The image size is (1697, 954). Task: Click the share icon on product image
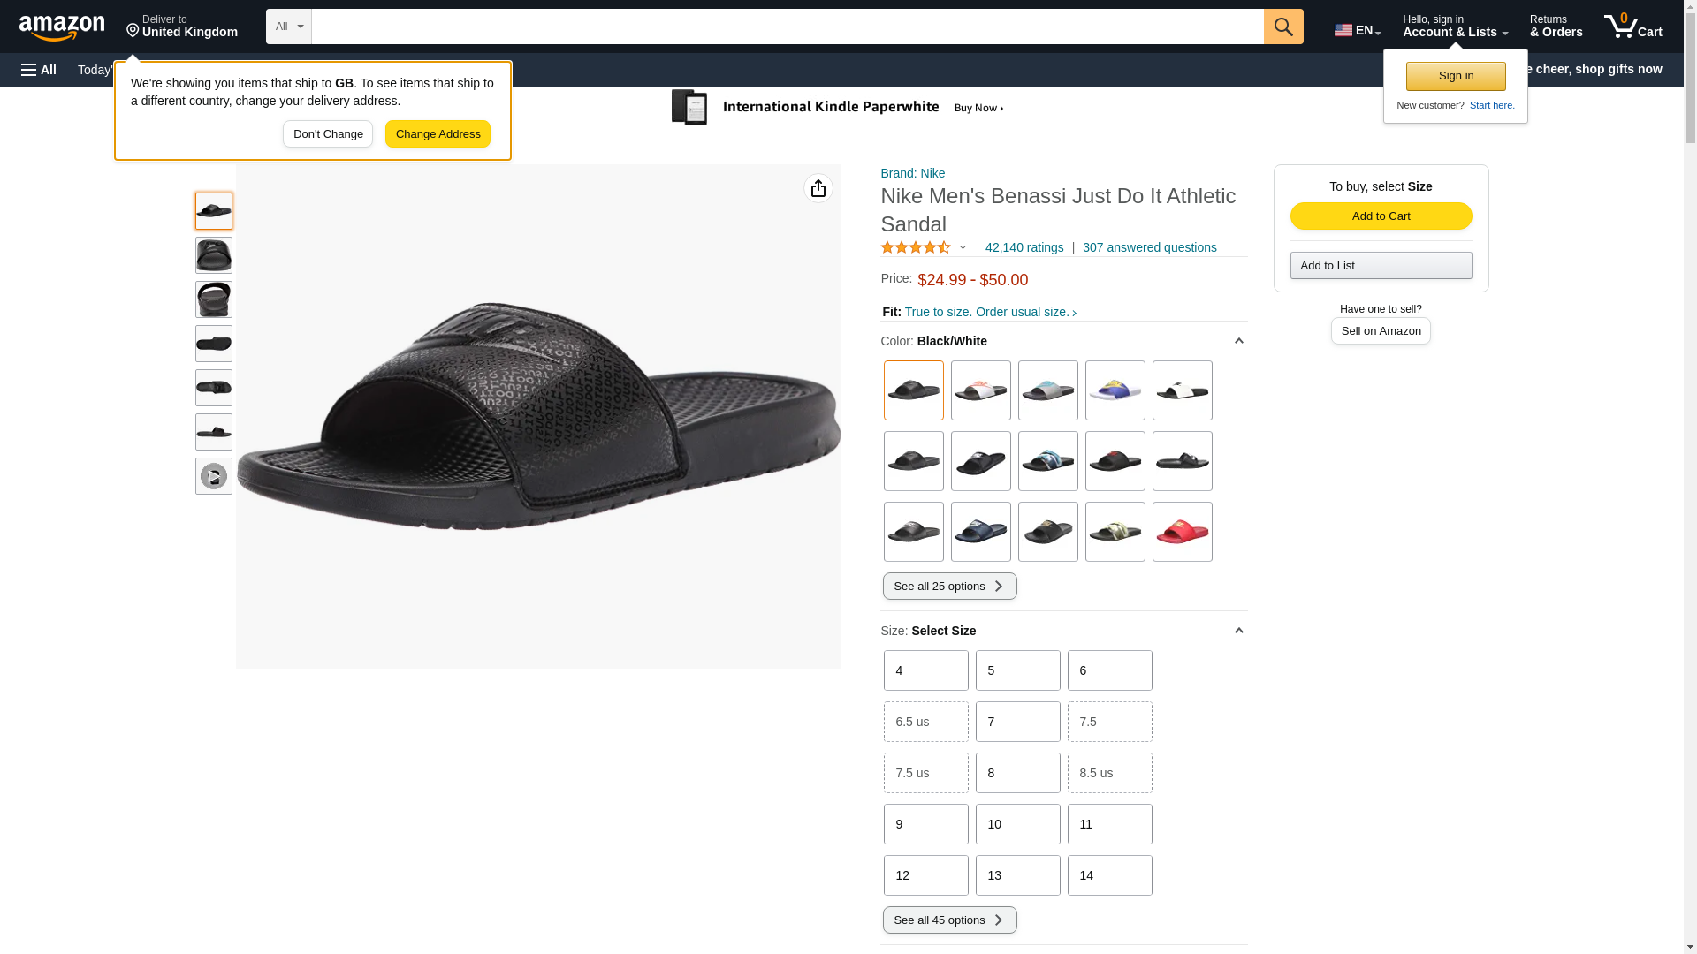[x=818, y=188]
